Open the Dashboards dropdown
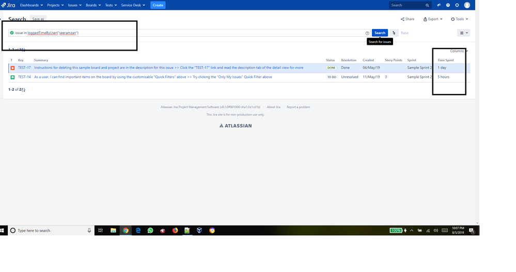The width and height of the screenshot is (516, 272). point(32,5)
